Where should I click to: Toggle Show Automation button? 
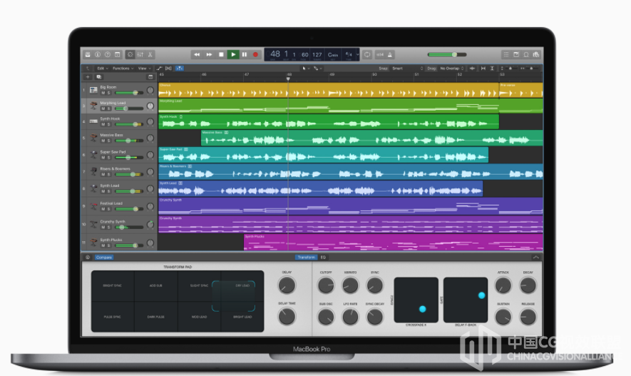point(160,68)
